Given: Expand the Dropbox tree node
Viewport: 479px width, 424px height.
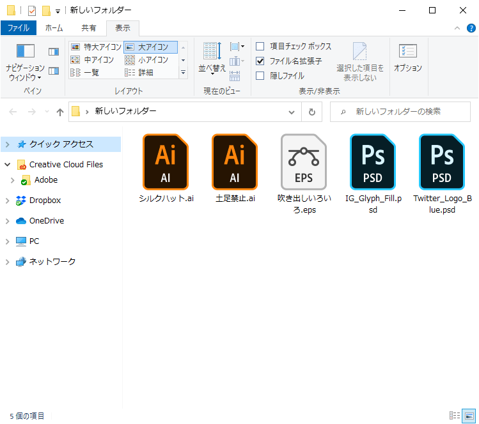Looking at the screenshot, I should coord(8,201).
